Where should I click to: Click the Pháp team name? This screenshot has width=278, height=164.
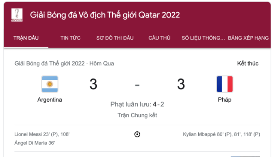click(225, 100)
